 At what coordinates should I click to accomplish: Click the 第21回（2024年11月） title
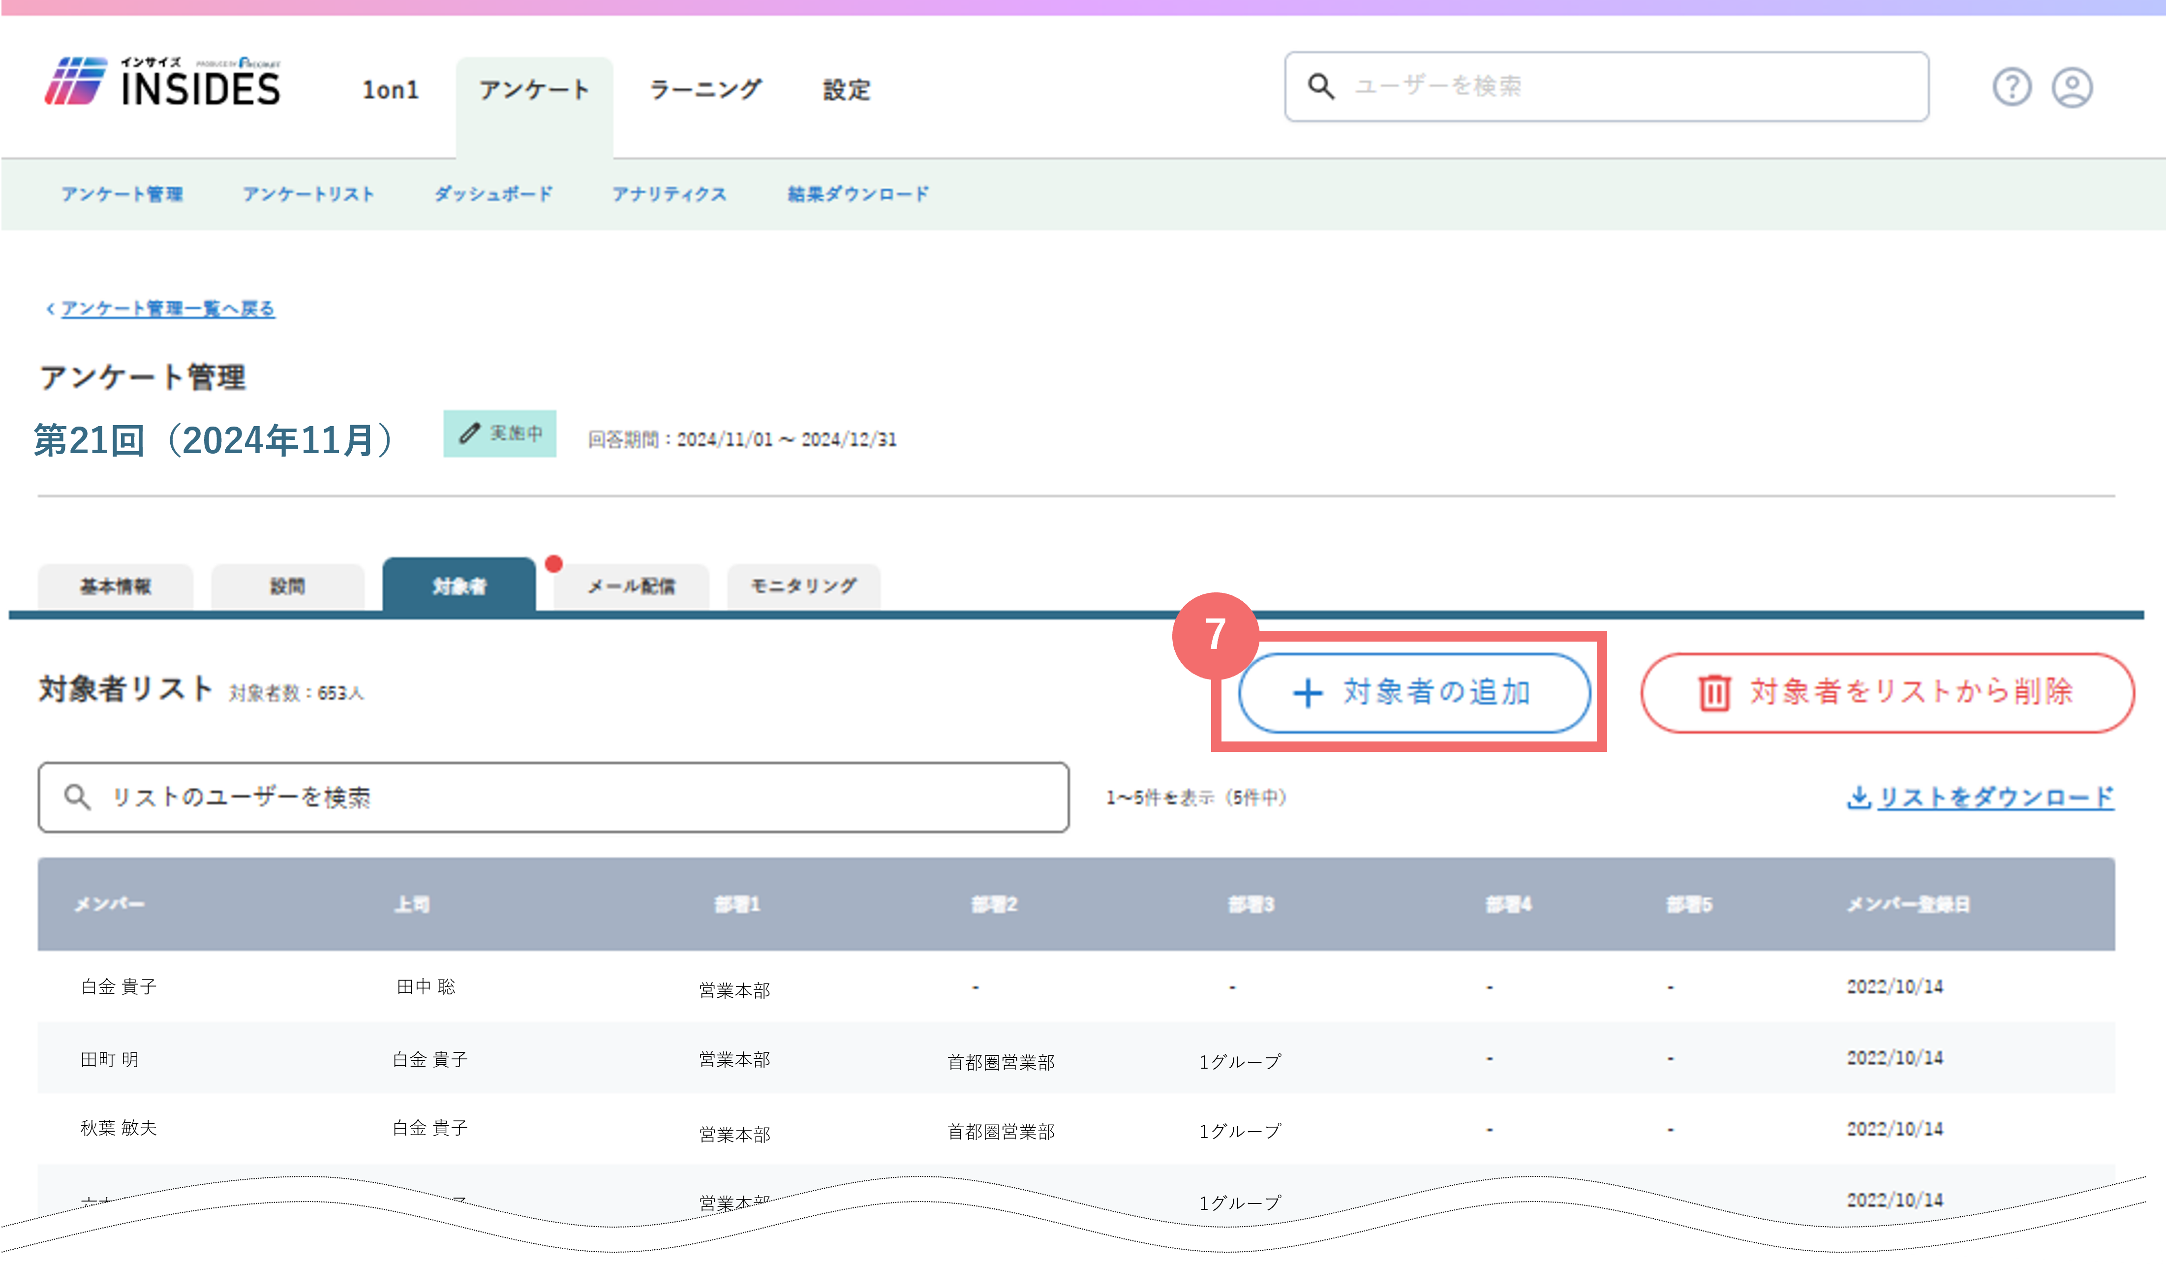(216, 440)
